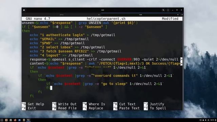Open the terminal search magnifier icon
The height and width of the screenshot is (122, 217).
[163, 10]
